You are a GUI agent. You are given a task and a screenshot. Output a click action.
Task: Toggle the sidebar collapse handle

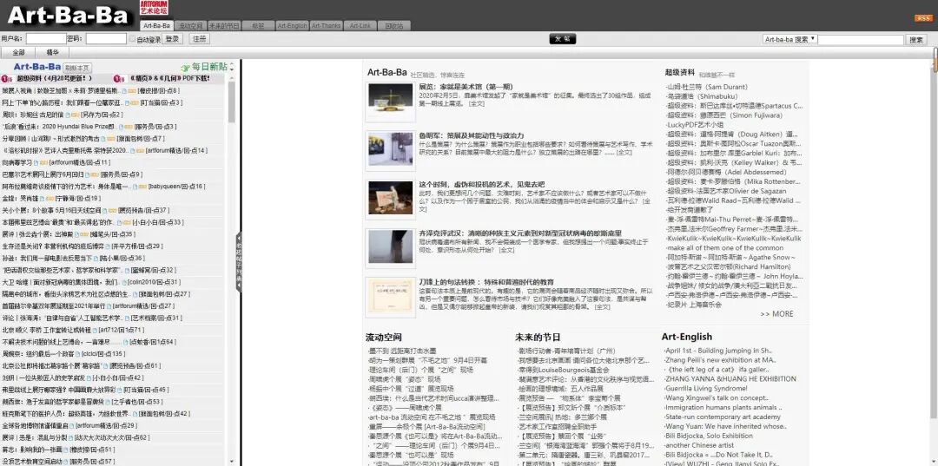click(239, 263)
